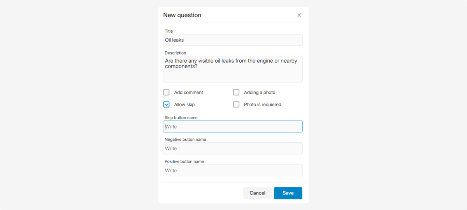467x210 pixels.
Task: Click the "Positive button name" label text
Action: (x=184, y=161)
